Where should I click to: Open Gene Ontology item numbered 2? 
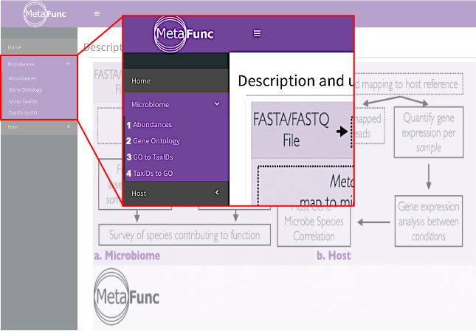tap(154, 141)
